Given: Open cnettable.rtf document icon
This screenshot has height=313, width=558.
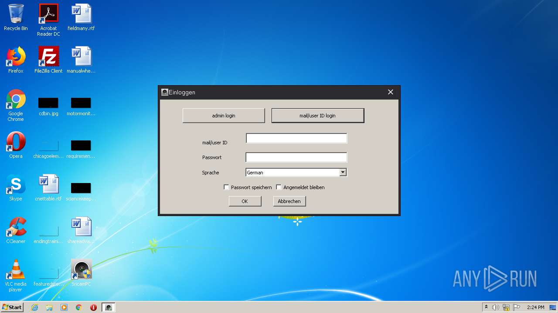Looking at the screenshot, I should 48,188.
